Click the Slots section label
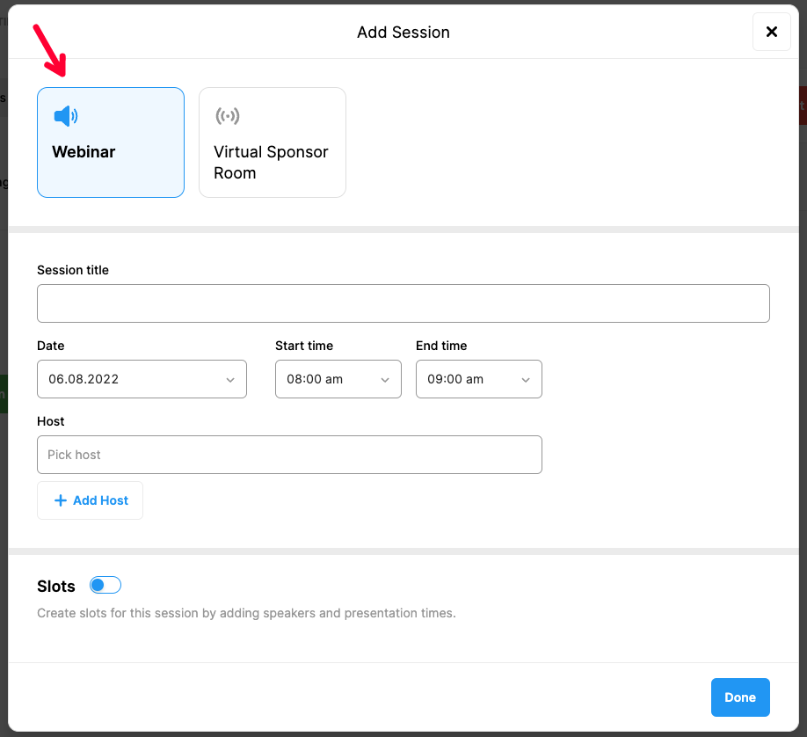 coord(56,587)
